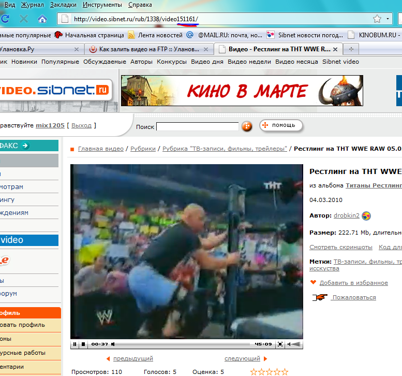402x376 pixels.
Task: Open the Sibnet новости bookmark
Action: tap(305, 35)
